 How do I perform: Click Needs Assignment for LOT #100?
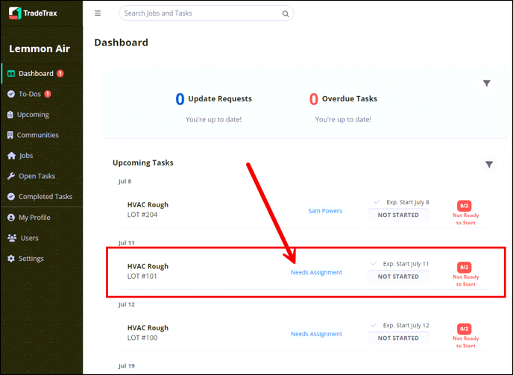(x=316, y=334)
